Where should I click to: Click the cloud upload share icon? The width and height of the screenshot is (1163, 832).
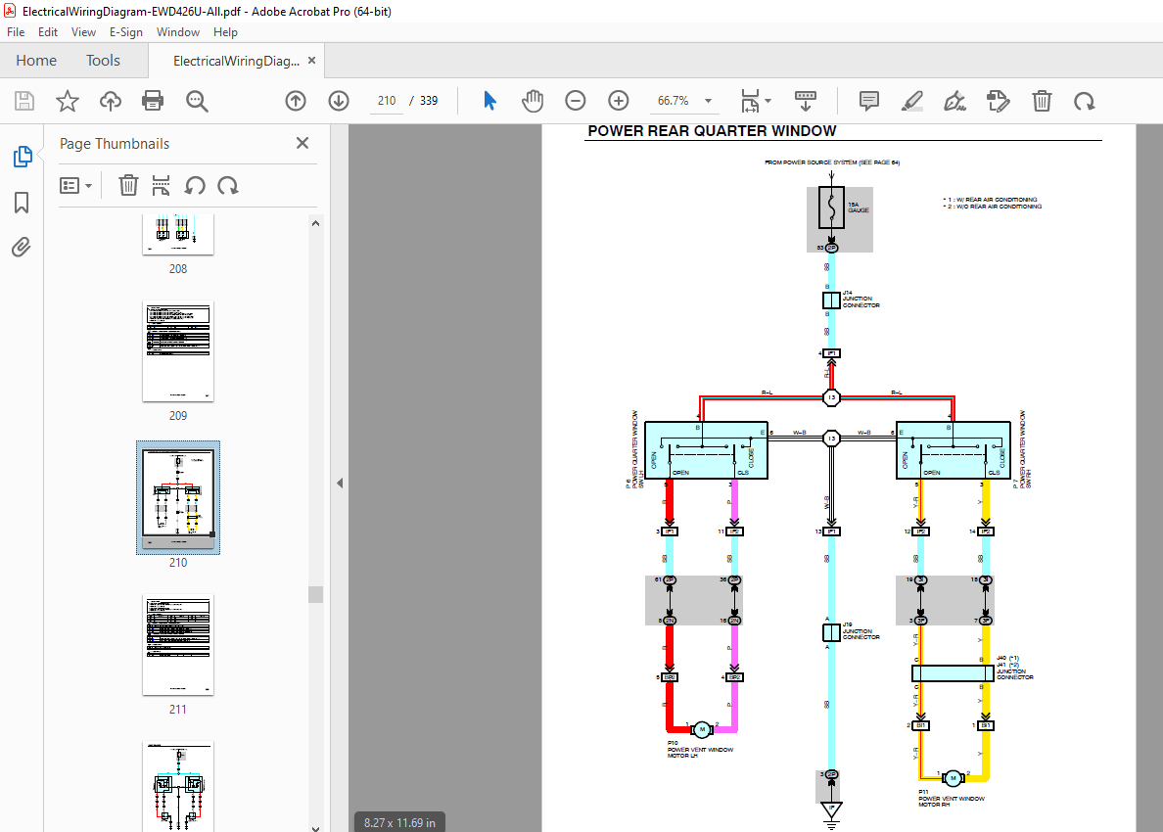(x=111, y=101)
